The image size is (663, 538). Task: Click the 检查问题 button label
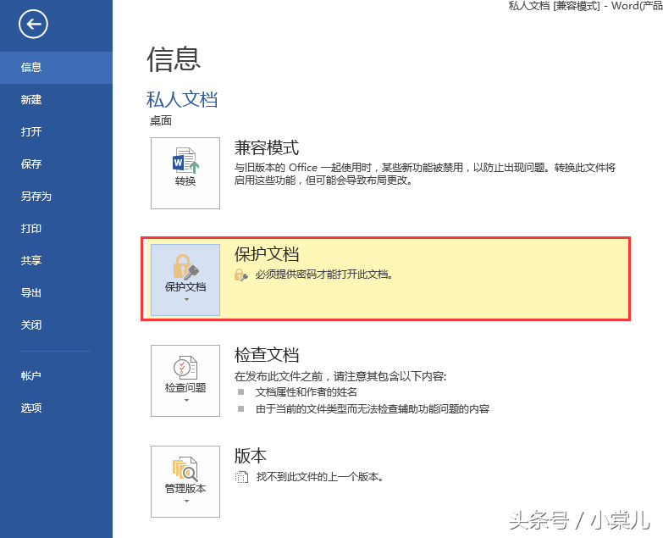[185, 388]
